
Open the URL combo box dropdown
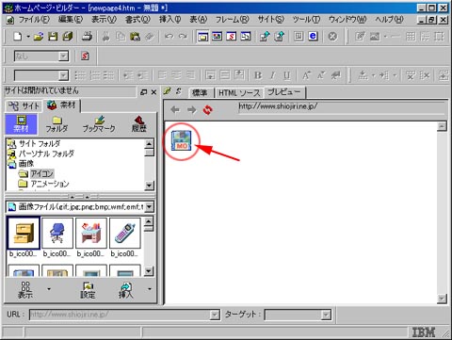coord(215,315)
